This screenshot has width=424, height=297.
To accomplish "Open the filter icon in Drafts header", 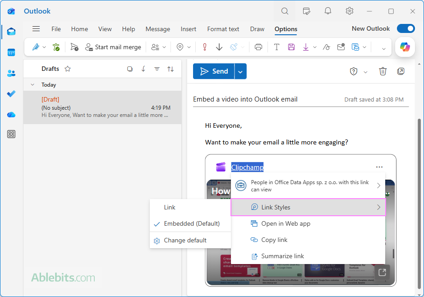I will [157, 69].
